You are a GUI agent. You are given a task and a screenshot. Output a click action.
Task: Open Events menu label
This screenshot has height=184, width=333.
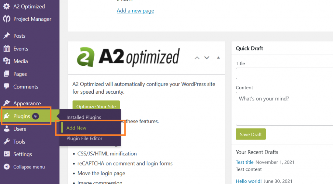[20, 48]
